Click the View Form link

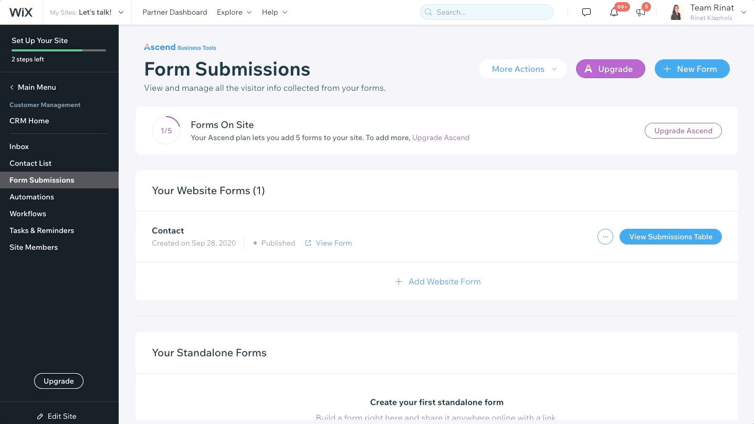tap(334, 243)
